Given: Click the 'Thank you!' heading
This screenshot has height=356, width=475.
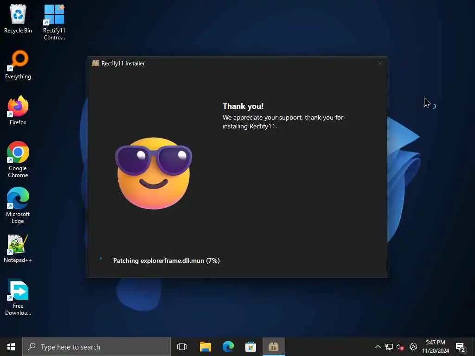Looking at the screenshot, I should click(243, 106).
